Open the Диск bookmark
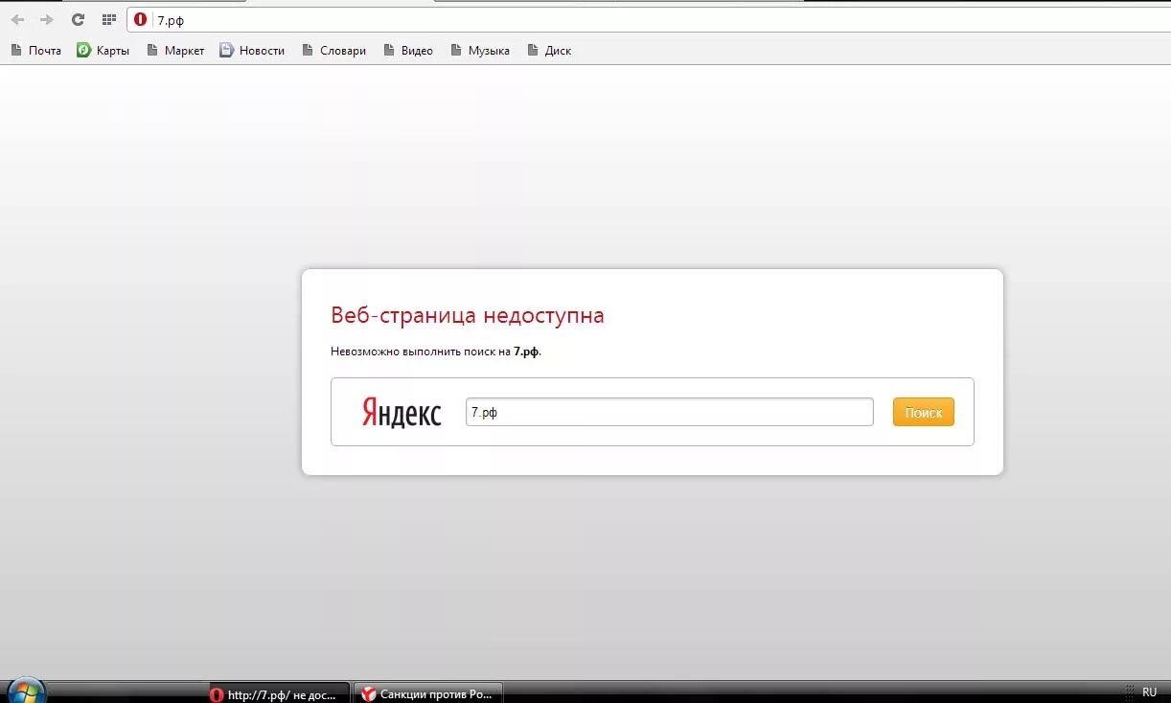Screen dimensions: 1171x703 coord(549,51)
